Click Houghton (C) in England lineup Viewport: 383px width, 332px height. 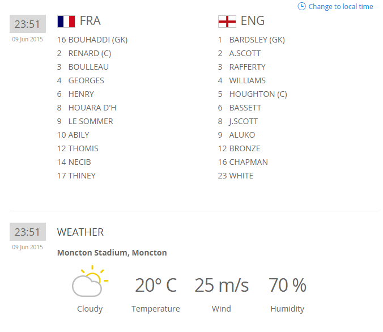point(258,94)
